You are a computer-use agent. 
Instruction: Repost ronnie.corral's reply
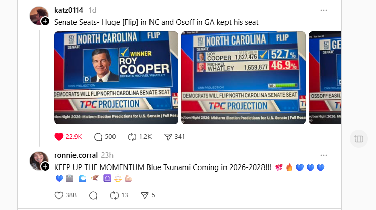(115, 195)
